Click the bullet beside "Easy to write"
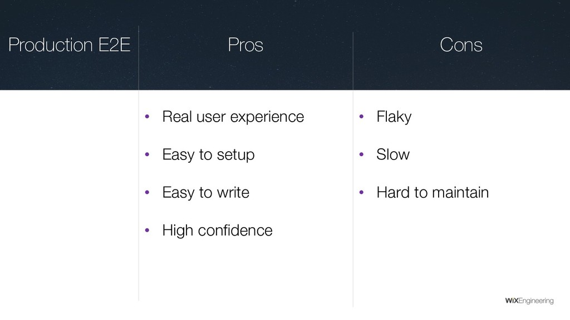The height and width of the screenshot is (320, 570). [x=147, y=192]
